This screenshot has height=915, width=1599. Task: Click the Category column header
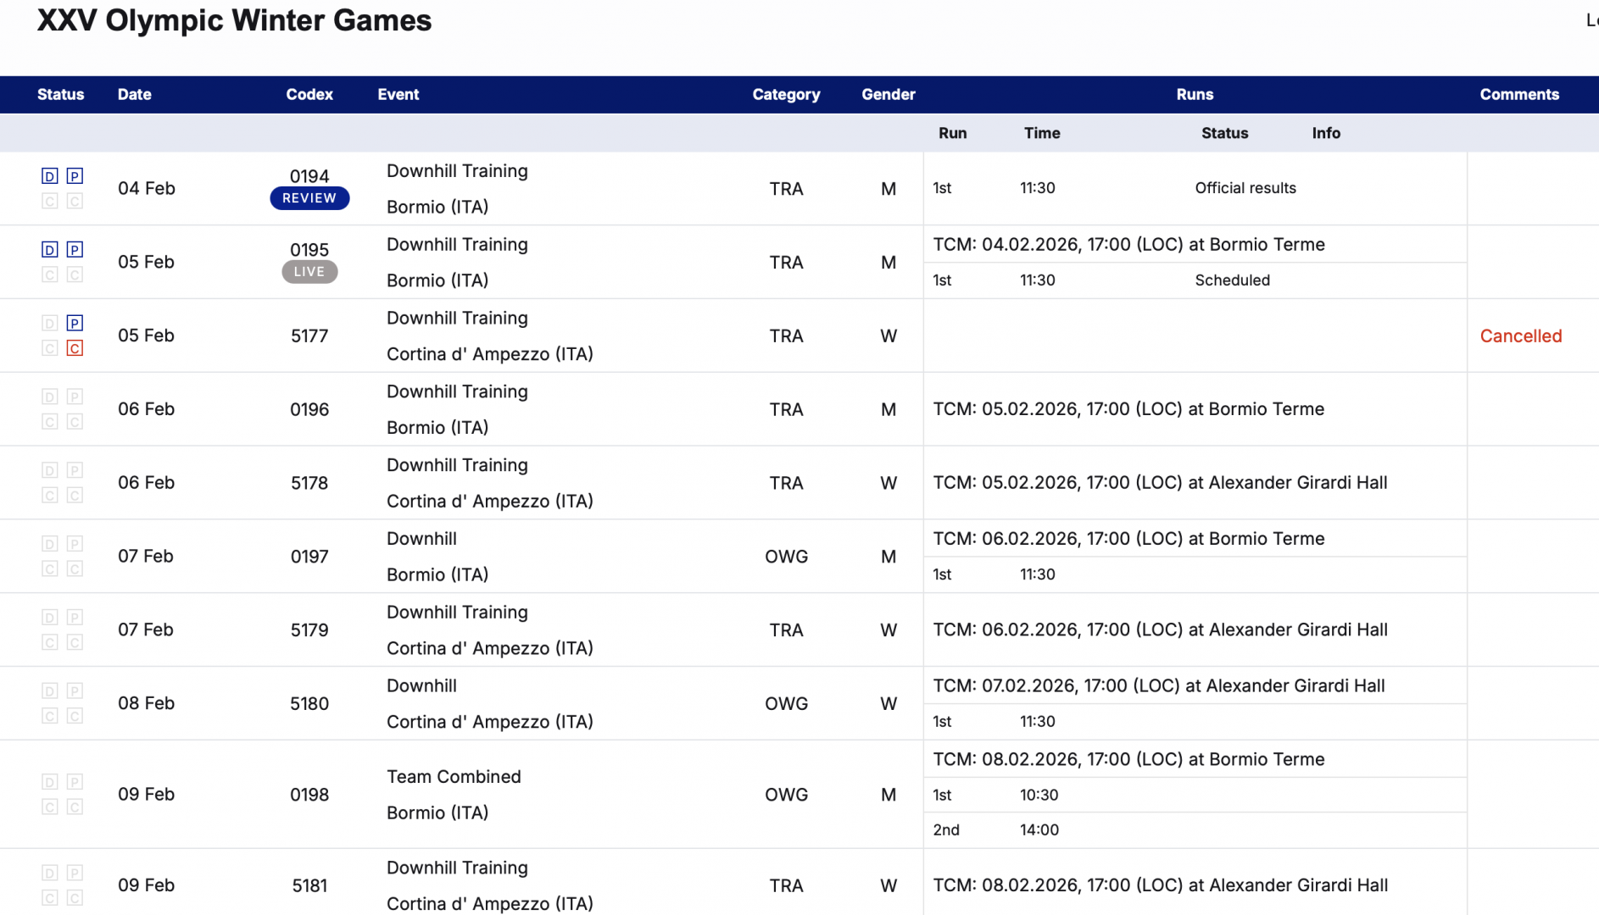[786, 95]
